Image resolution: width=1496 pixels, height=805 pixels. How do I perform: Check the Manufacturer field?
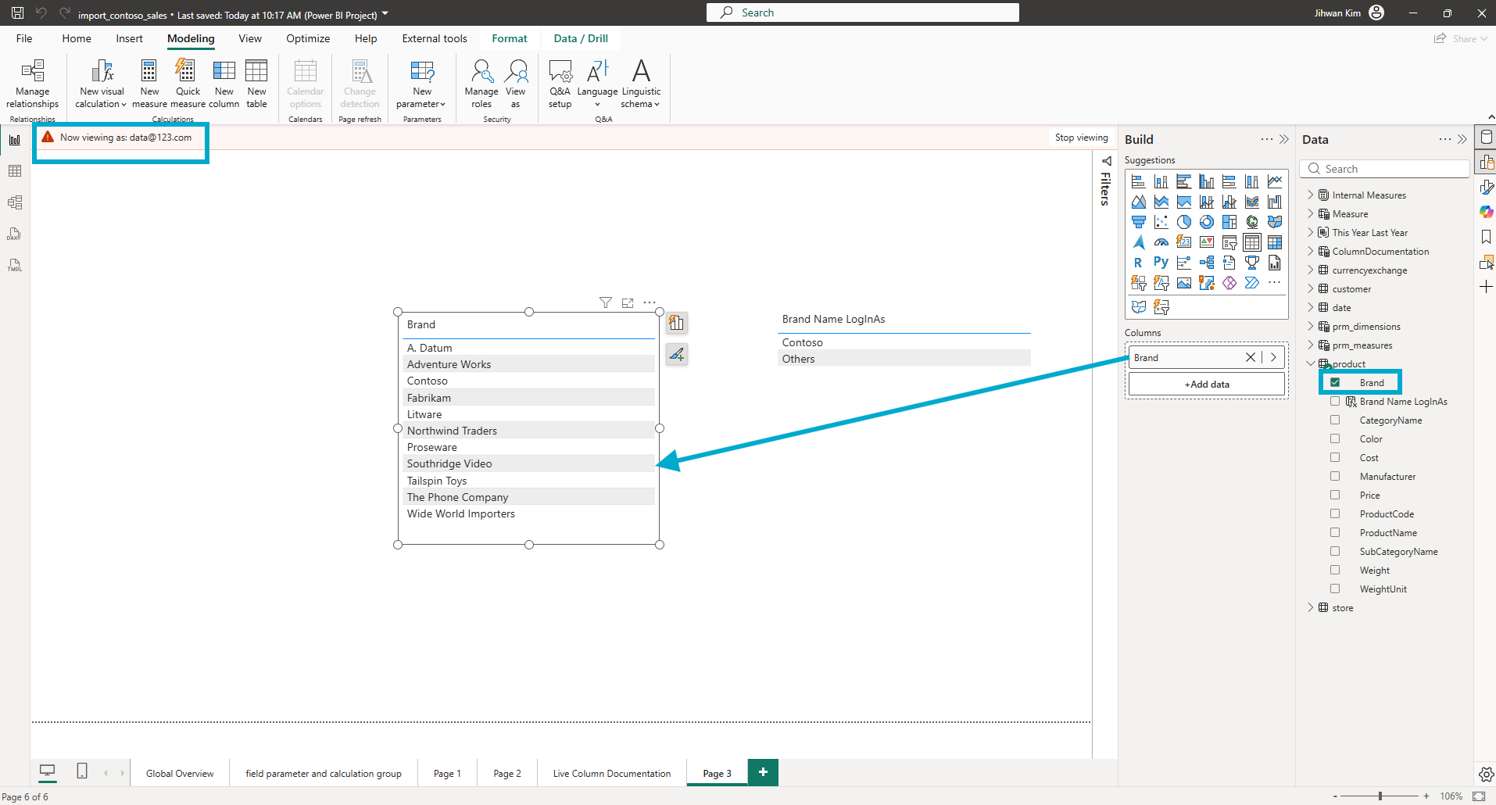(1335, 476)
